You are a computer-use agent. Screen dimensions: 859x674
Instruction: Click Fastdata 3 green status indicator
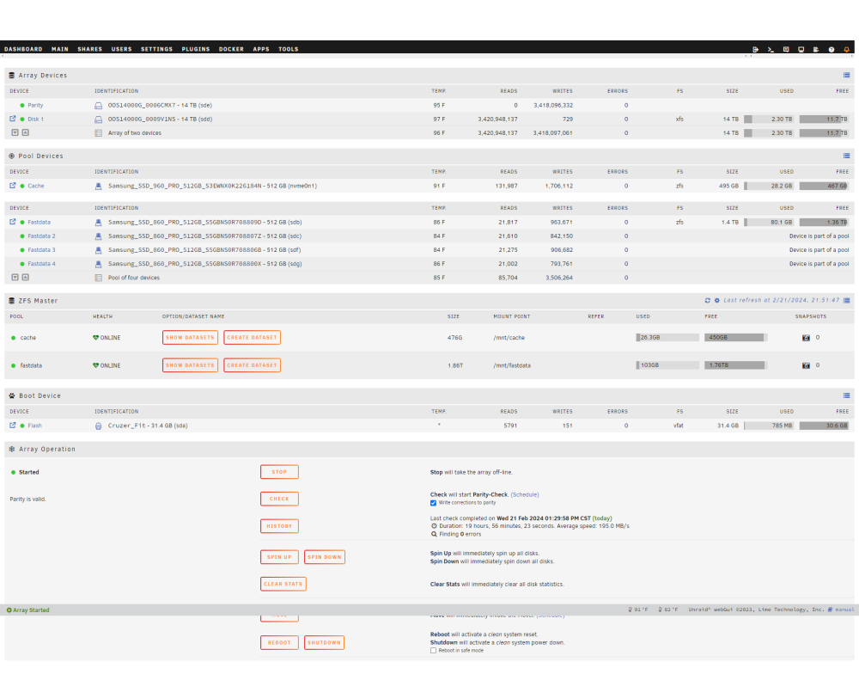22,250
